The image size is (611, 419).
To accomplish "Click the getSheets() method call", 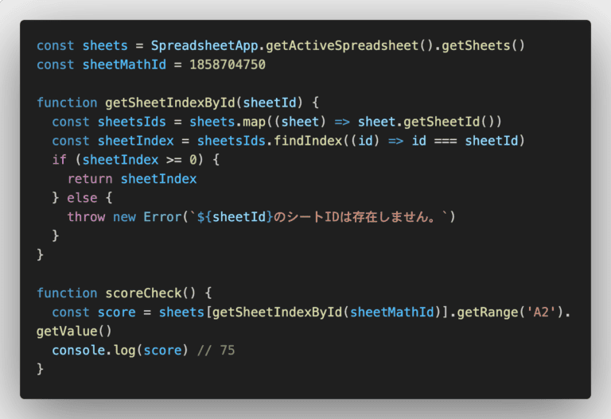I will 483,46.
